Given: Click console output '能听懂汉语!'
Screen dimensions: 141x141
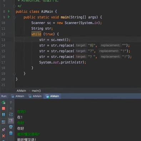Looking at the screenshot, I should pyautogui.click(x=27, y=140).
